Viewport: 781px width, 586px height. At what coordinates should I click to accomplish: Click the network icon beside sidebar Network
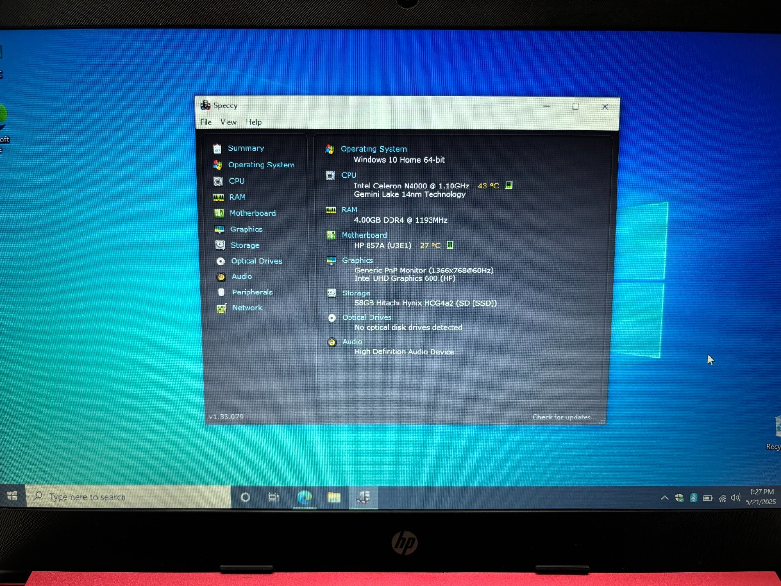[x=222, y=308]
